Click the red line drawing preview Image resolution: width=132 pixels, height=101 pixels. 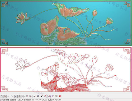(x=66, y=70)
